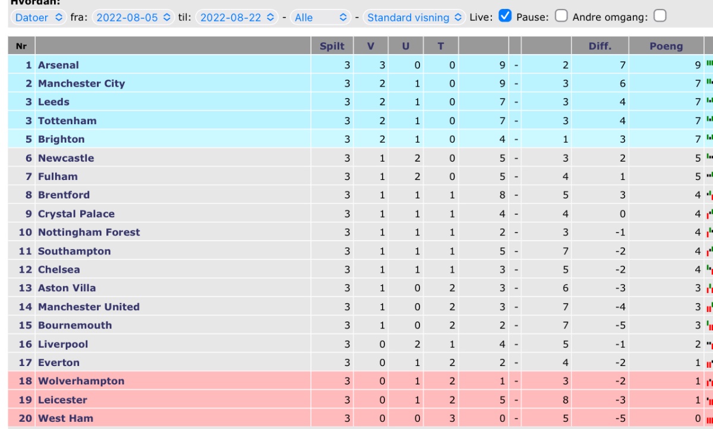Tick the Andre omgang checkbox

click(x=660, y=17)
